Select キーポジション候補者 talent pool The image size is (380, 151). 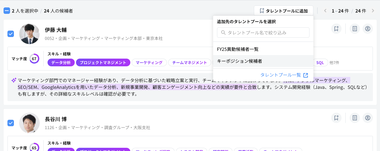pyautogui.click(x=239, y=61)
